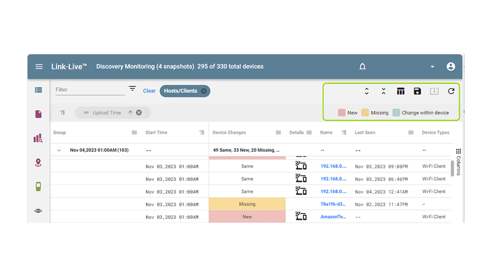
Task: Click the 49 Same, 33 New summary cell
Action: click(x=247, y=150)
